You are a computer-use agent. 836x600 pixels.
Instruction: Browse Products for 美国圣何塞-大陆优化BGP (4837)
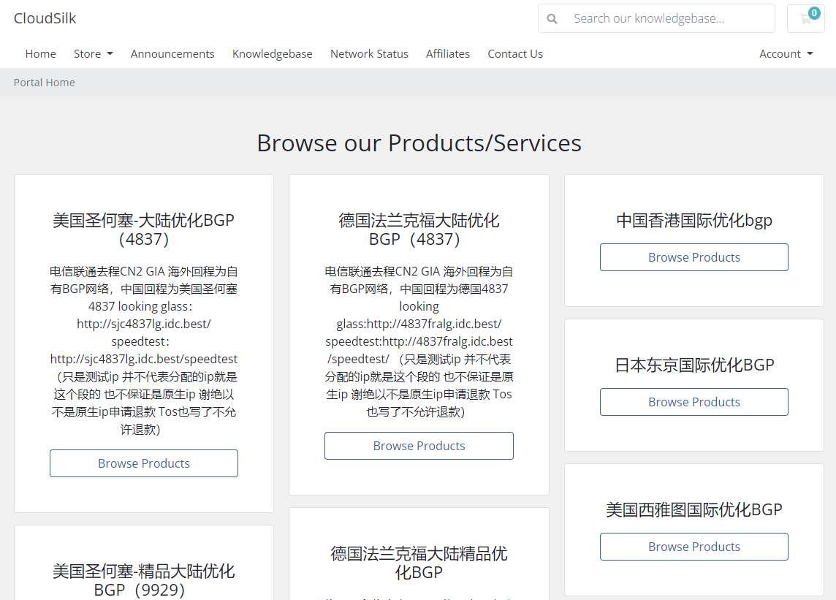[143, 463]
